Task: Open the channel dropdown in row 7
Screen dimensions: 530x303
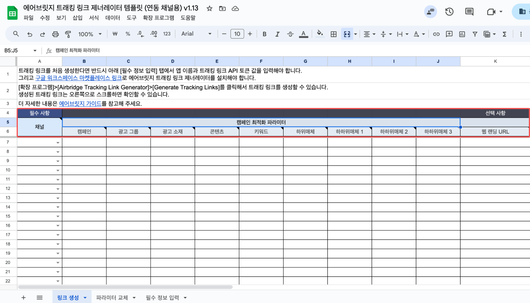Action: (58, 143)
